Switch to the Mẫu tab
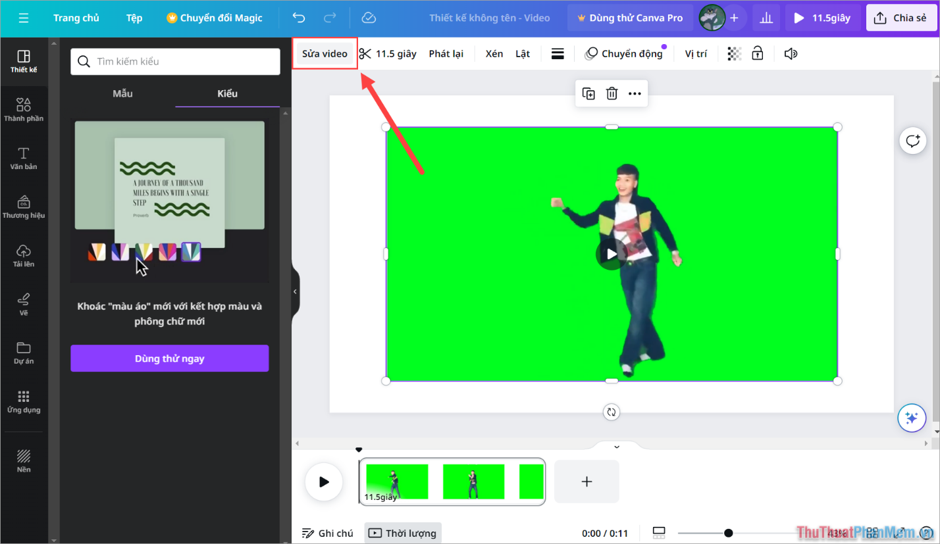 (122, 93)
